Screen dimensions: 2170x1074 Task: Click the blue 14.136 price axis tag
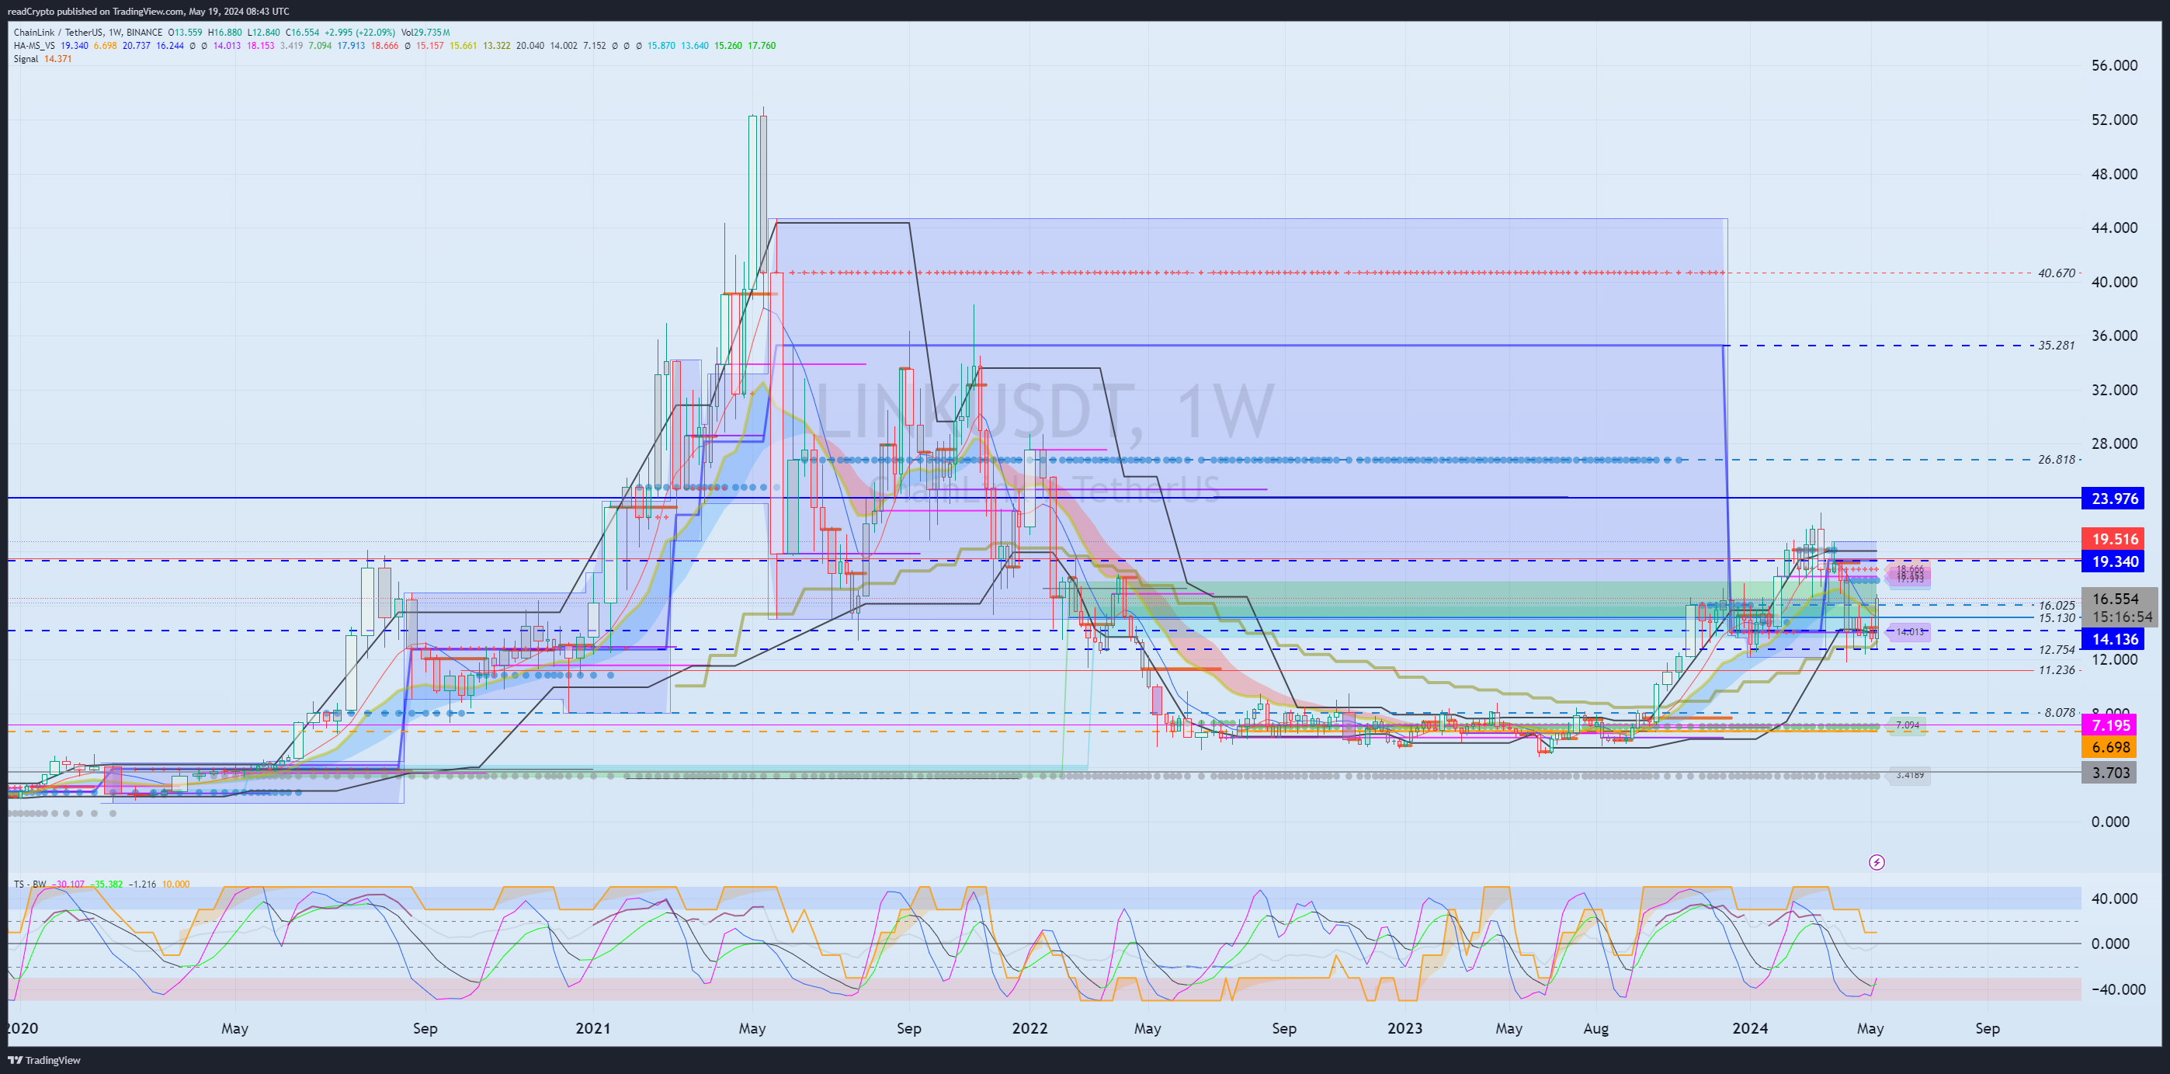(2114, 639)
